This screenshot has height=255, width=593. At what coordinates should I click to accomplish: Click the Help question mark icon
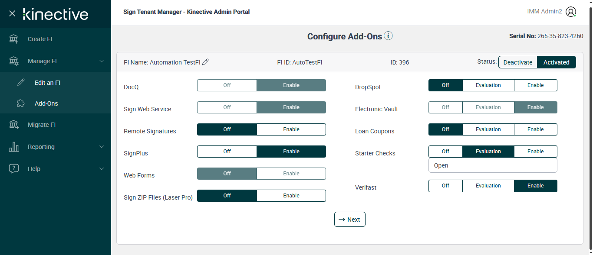click(x=14, y=169)
